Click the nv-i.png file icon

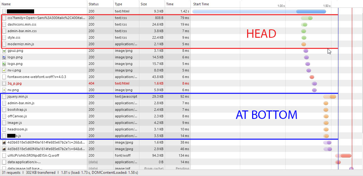(4, 70)
